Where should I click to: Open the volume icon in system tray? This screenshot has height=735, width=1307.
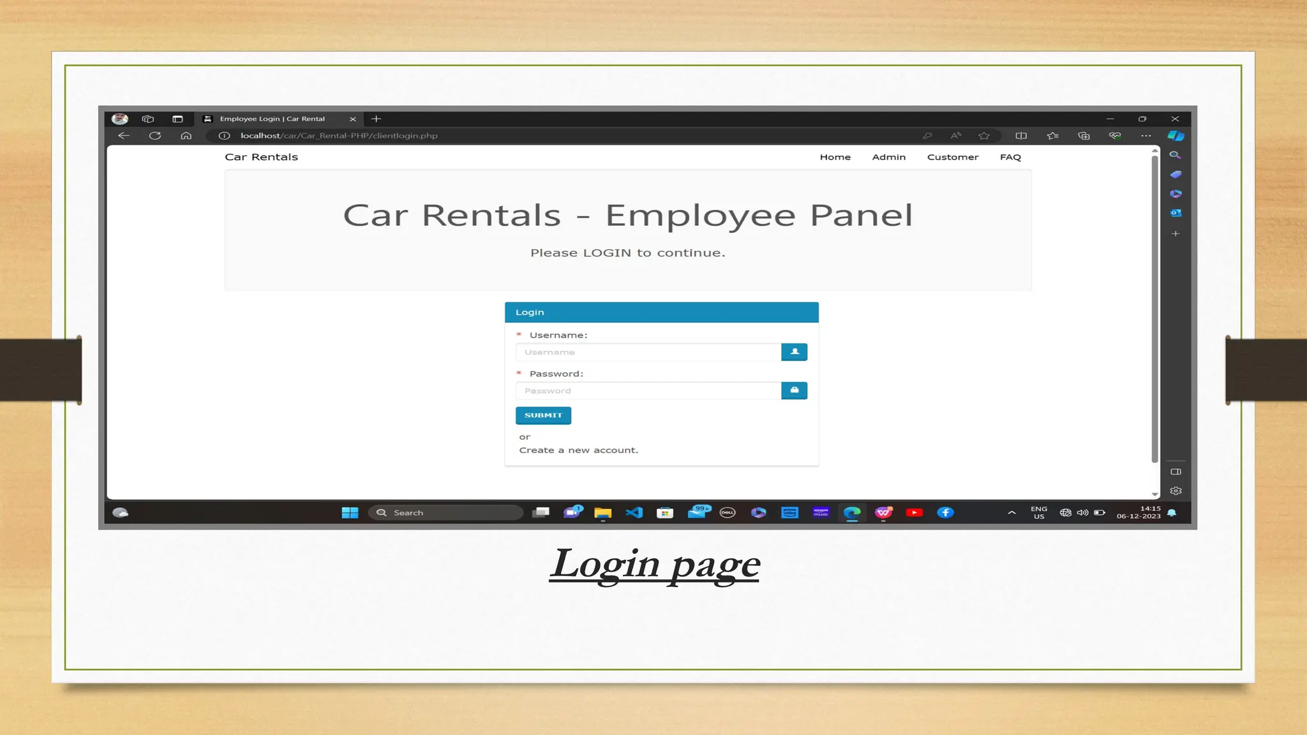[x=1082, y=513]
